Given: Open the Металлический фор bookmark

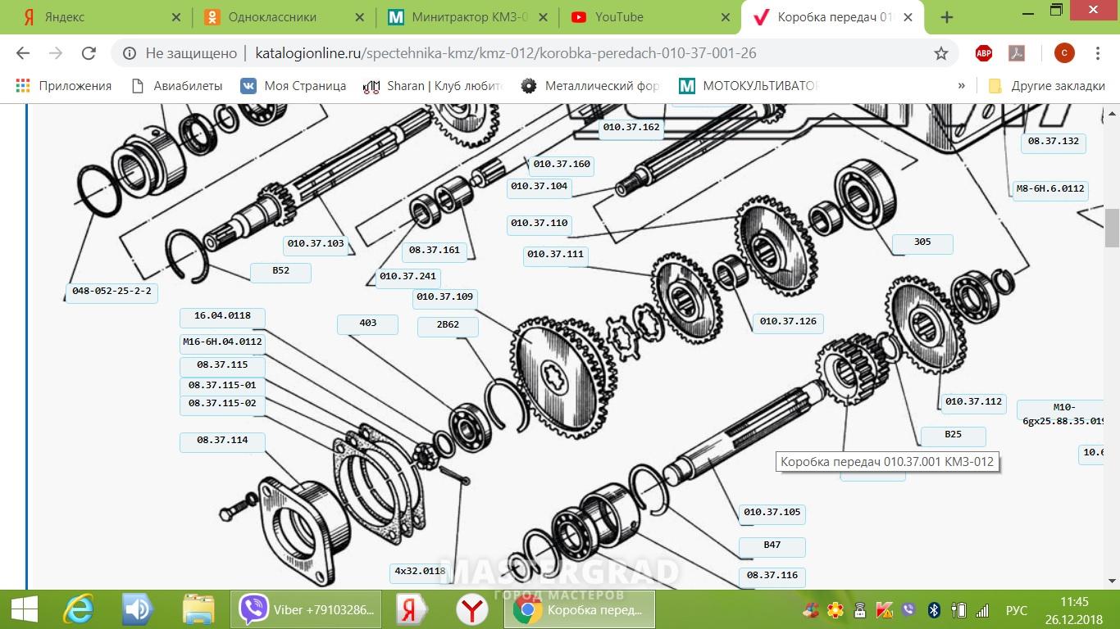Looking at the screenshot, I should pos(590,85).
